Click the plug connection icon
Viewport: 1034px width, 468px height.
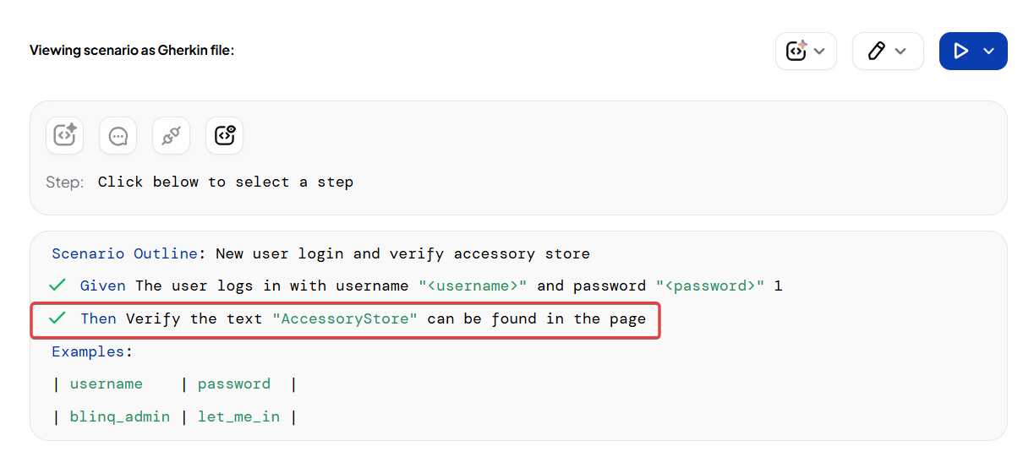[x=171, y=135]
